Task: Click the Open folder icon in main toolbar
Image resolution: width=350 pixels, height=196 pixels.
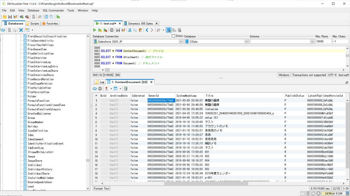Action: click(x=5, y=17)
